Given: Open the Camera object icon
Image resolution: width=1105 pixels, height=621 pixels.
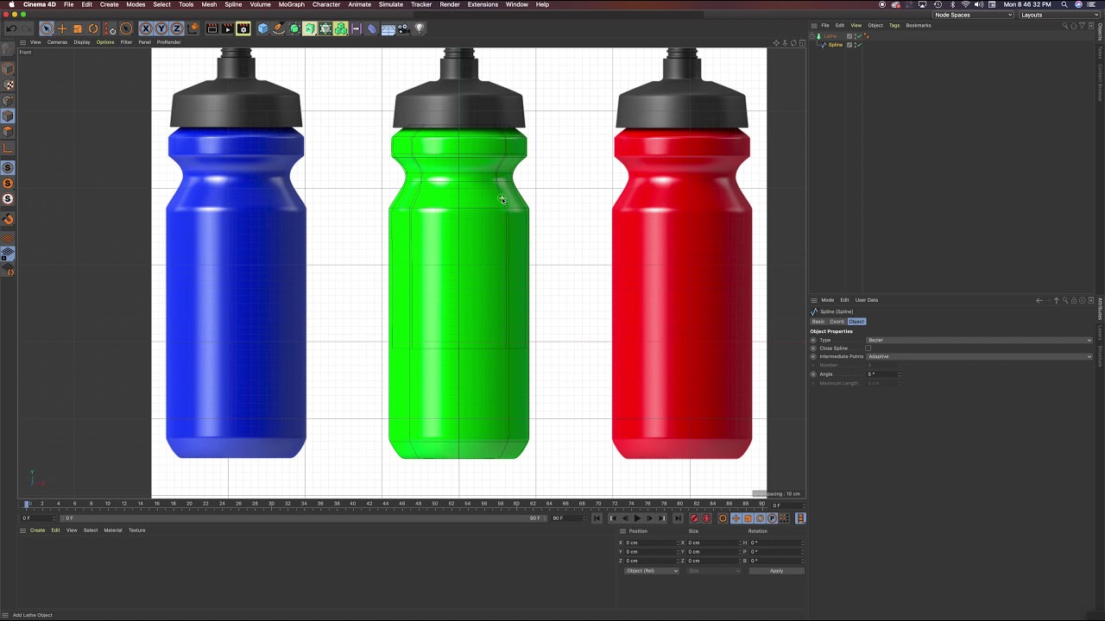Looking at the screenshot, I should pos(402,28).
